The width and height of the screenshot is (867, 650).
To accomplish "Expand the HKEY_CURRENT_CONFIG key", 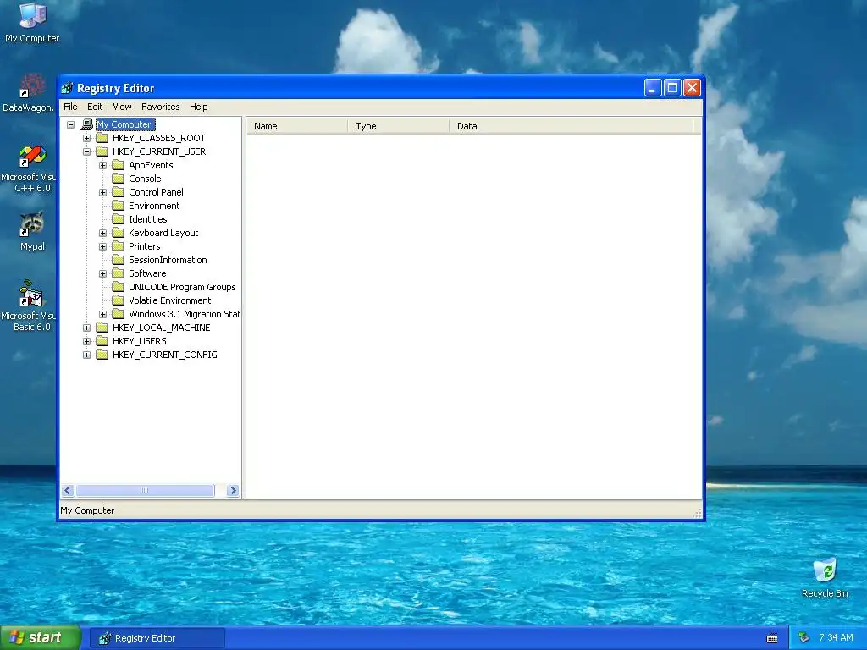I will click(x=87, y=355).
